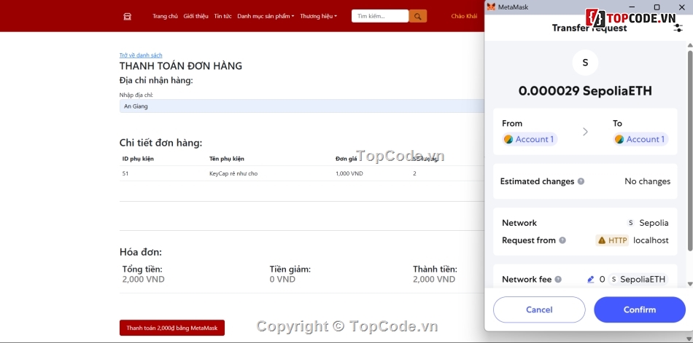Focus the Tìm kiếm search field
Image resolution: width=693 pixels, height=343 pixels.
[x=380, y=16]
